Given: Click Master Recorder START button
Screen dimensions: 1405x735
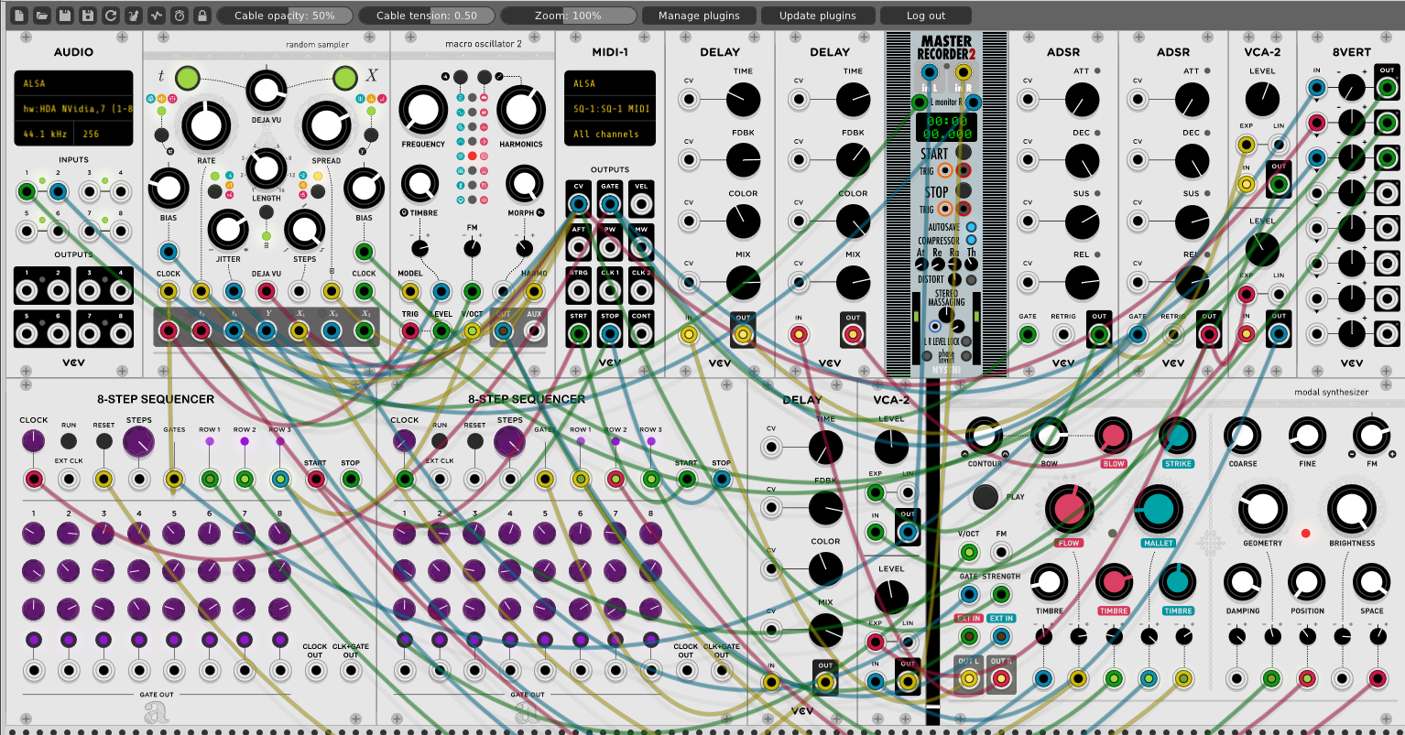Looking at the screenshot, I should (964, 152).
